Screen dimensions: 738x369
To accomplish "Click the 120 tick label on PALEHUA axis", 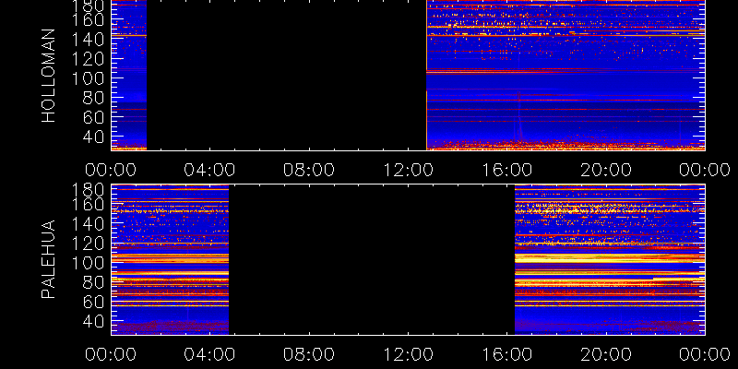I will (x=88, y=244).
